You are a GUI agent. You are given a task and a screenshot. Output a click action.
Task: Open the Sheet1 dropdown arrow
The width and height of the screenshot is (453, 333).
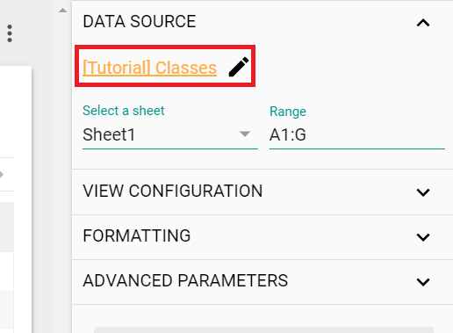pos(245,134)
